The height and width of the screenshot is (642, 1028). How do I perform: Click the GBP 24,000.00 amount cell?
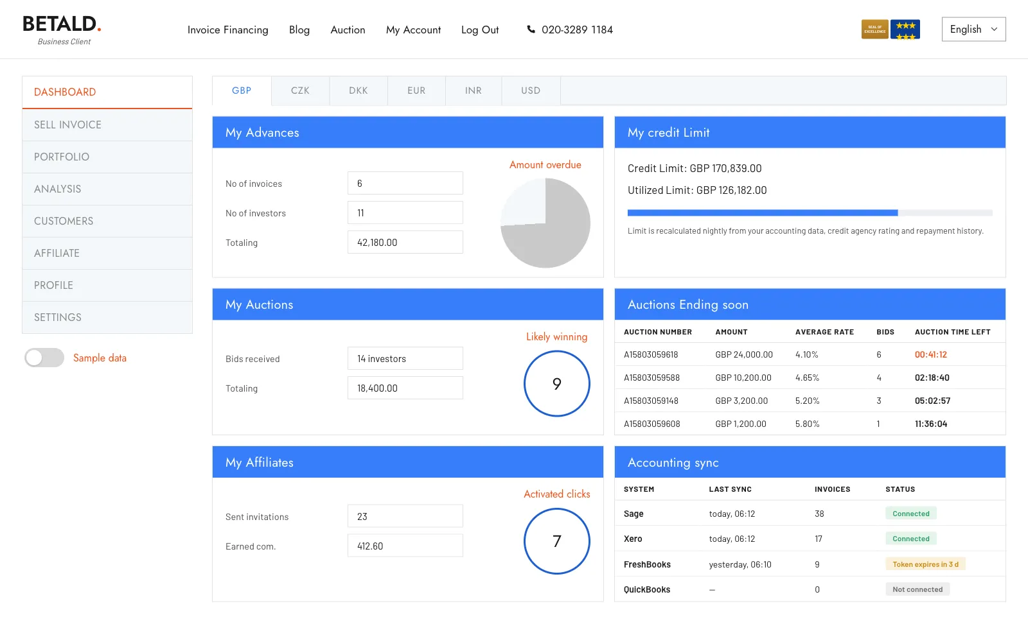point(744,354)
